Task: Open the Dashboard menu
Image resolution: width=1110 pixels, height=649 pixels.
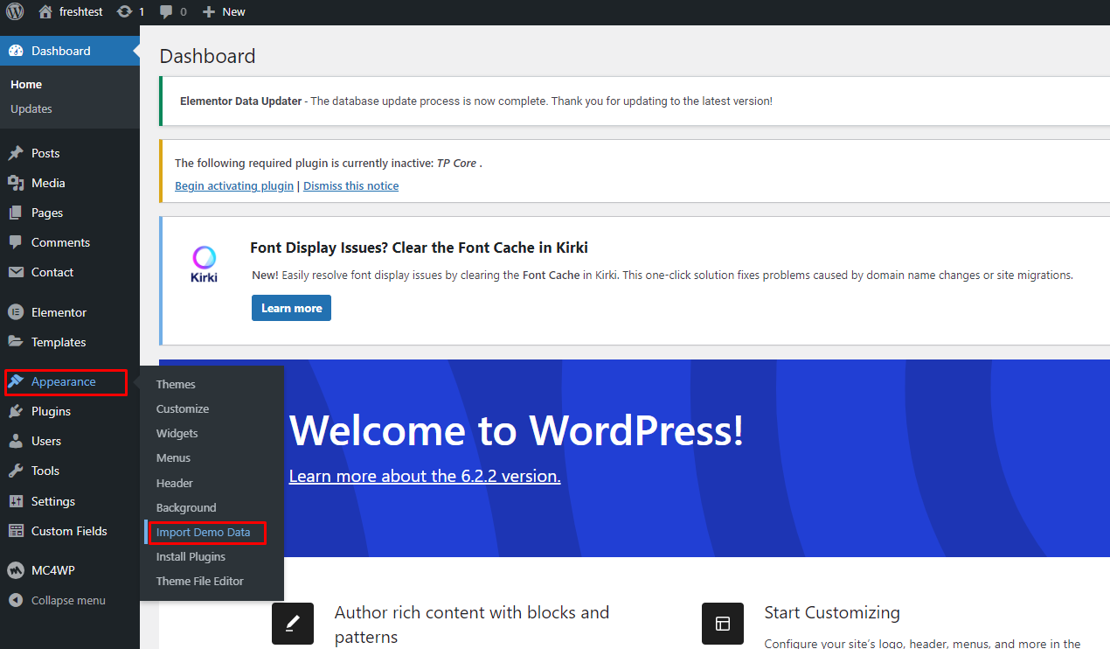Action: [x=70, y=51]
